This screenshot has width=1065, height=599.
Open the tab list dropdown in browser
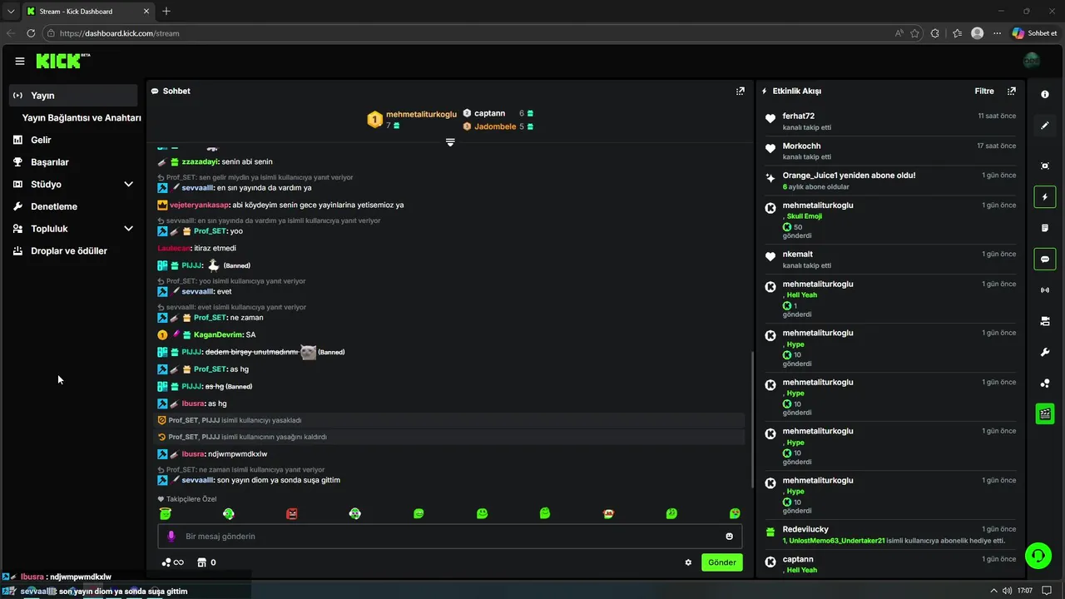tap(11, 11)
